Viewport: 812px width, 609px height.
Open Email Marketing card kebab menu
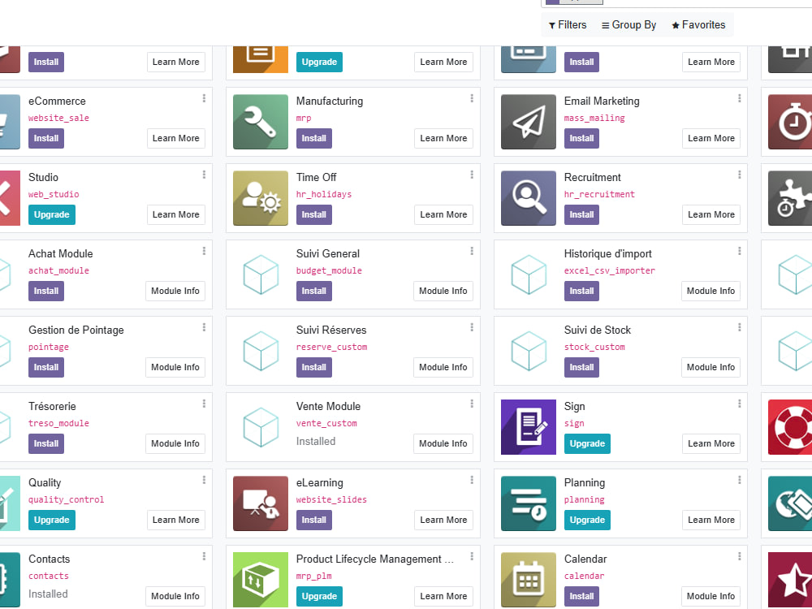point(740,98)
